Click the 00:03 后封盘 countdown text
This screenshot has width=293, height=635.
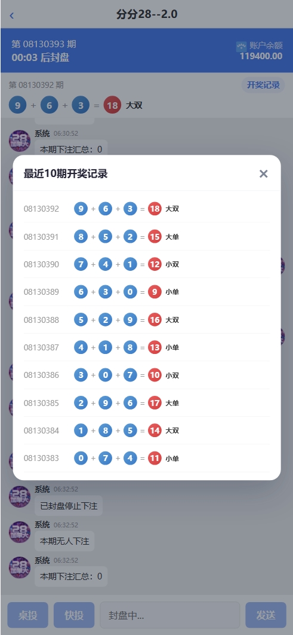pos(41,57)
